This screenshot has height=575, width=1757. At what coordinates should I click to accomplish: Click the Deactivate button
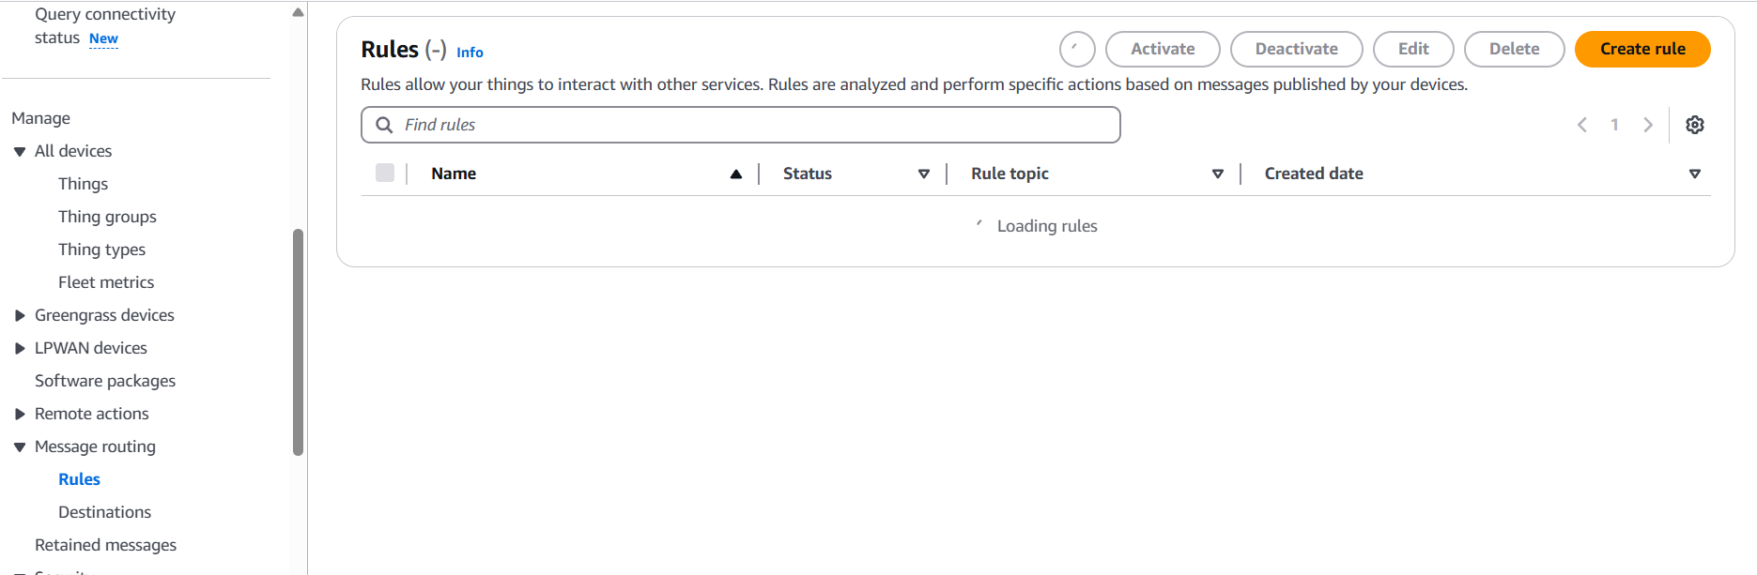(1296, 49)
